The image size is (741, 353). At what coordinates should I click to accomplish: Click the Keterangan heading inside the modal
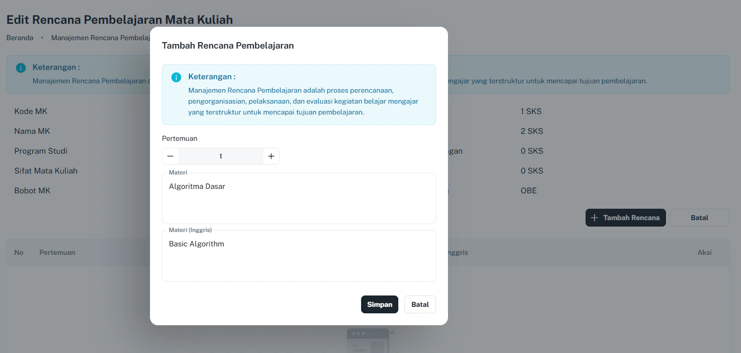(x=212, y=76)
